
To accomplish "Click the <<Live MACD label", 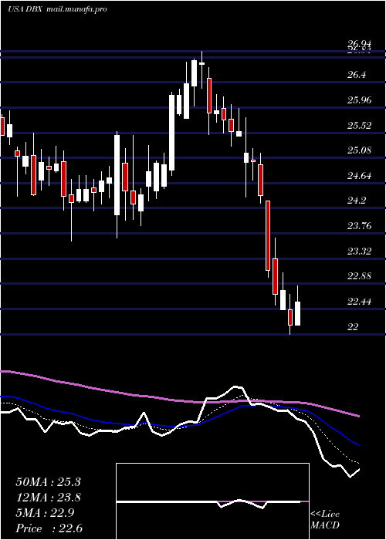I will click(x=325, y=520).
